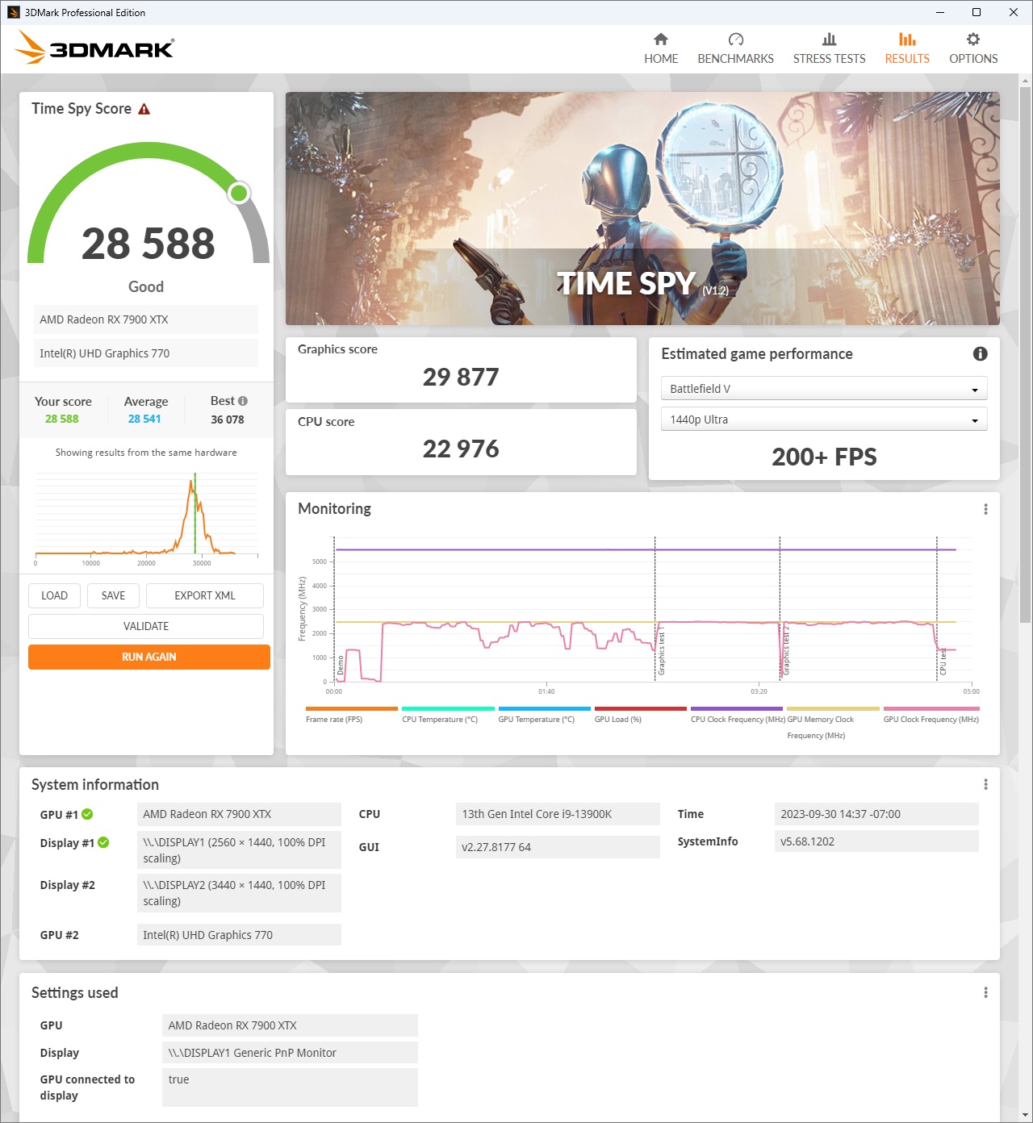Switch to the Benchmarks tab
1033x1123 pixels.
tap(735, 48)
